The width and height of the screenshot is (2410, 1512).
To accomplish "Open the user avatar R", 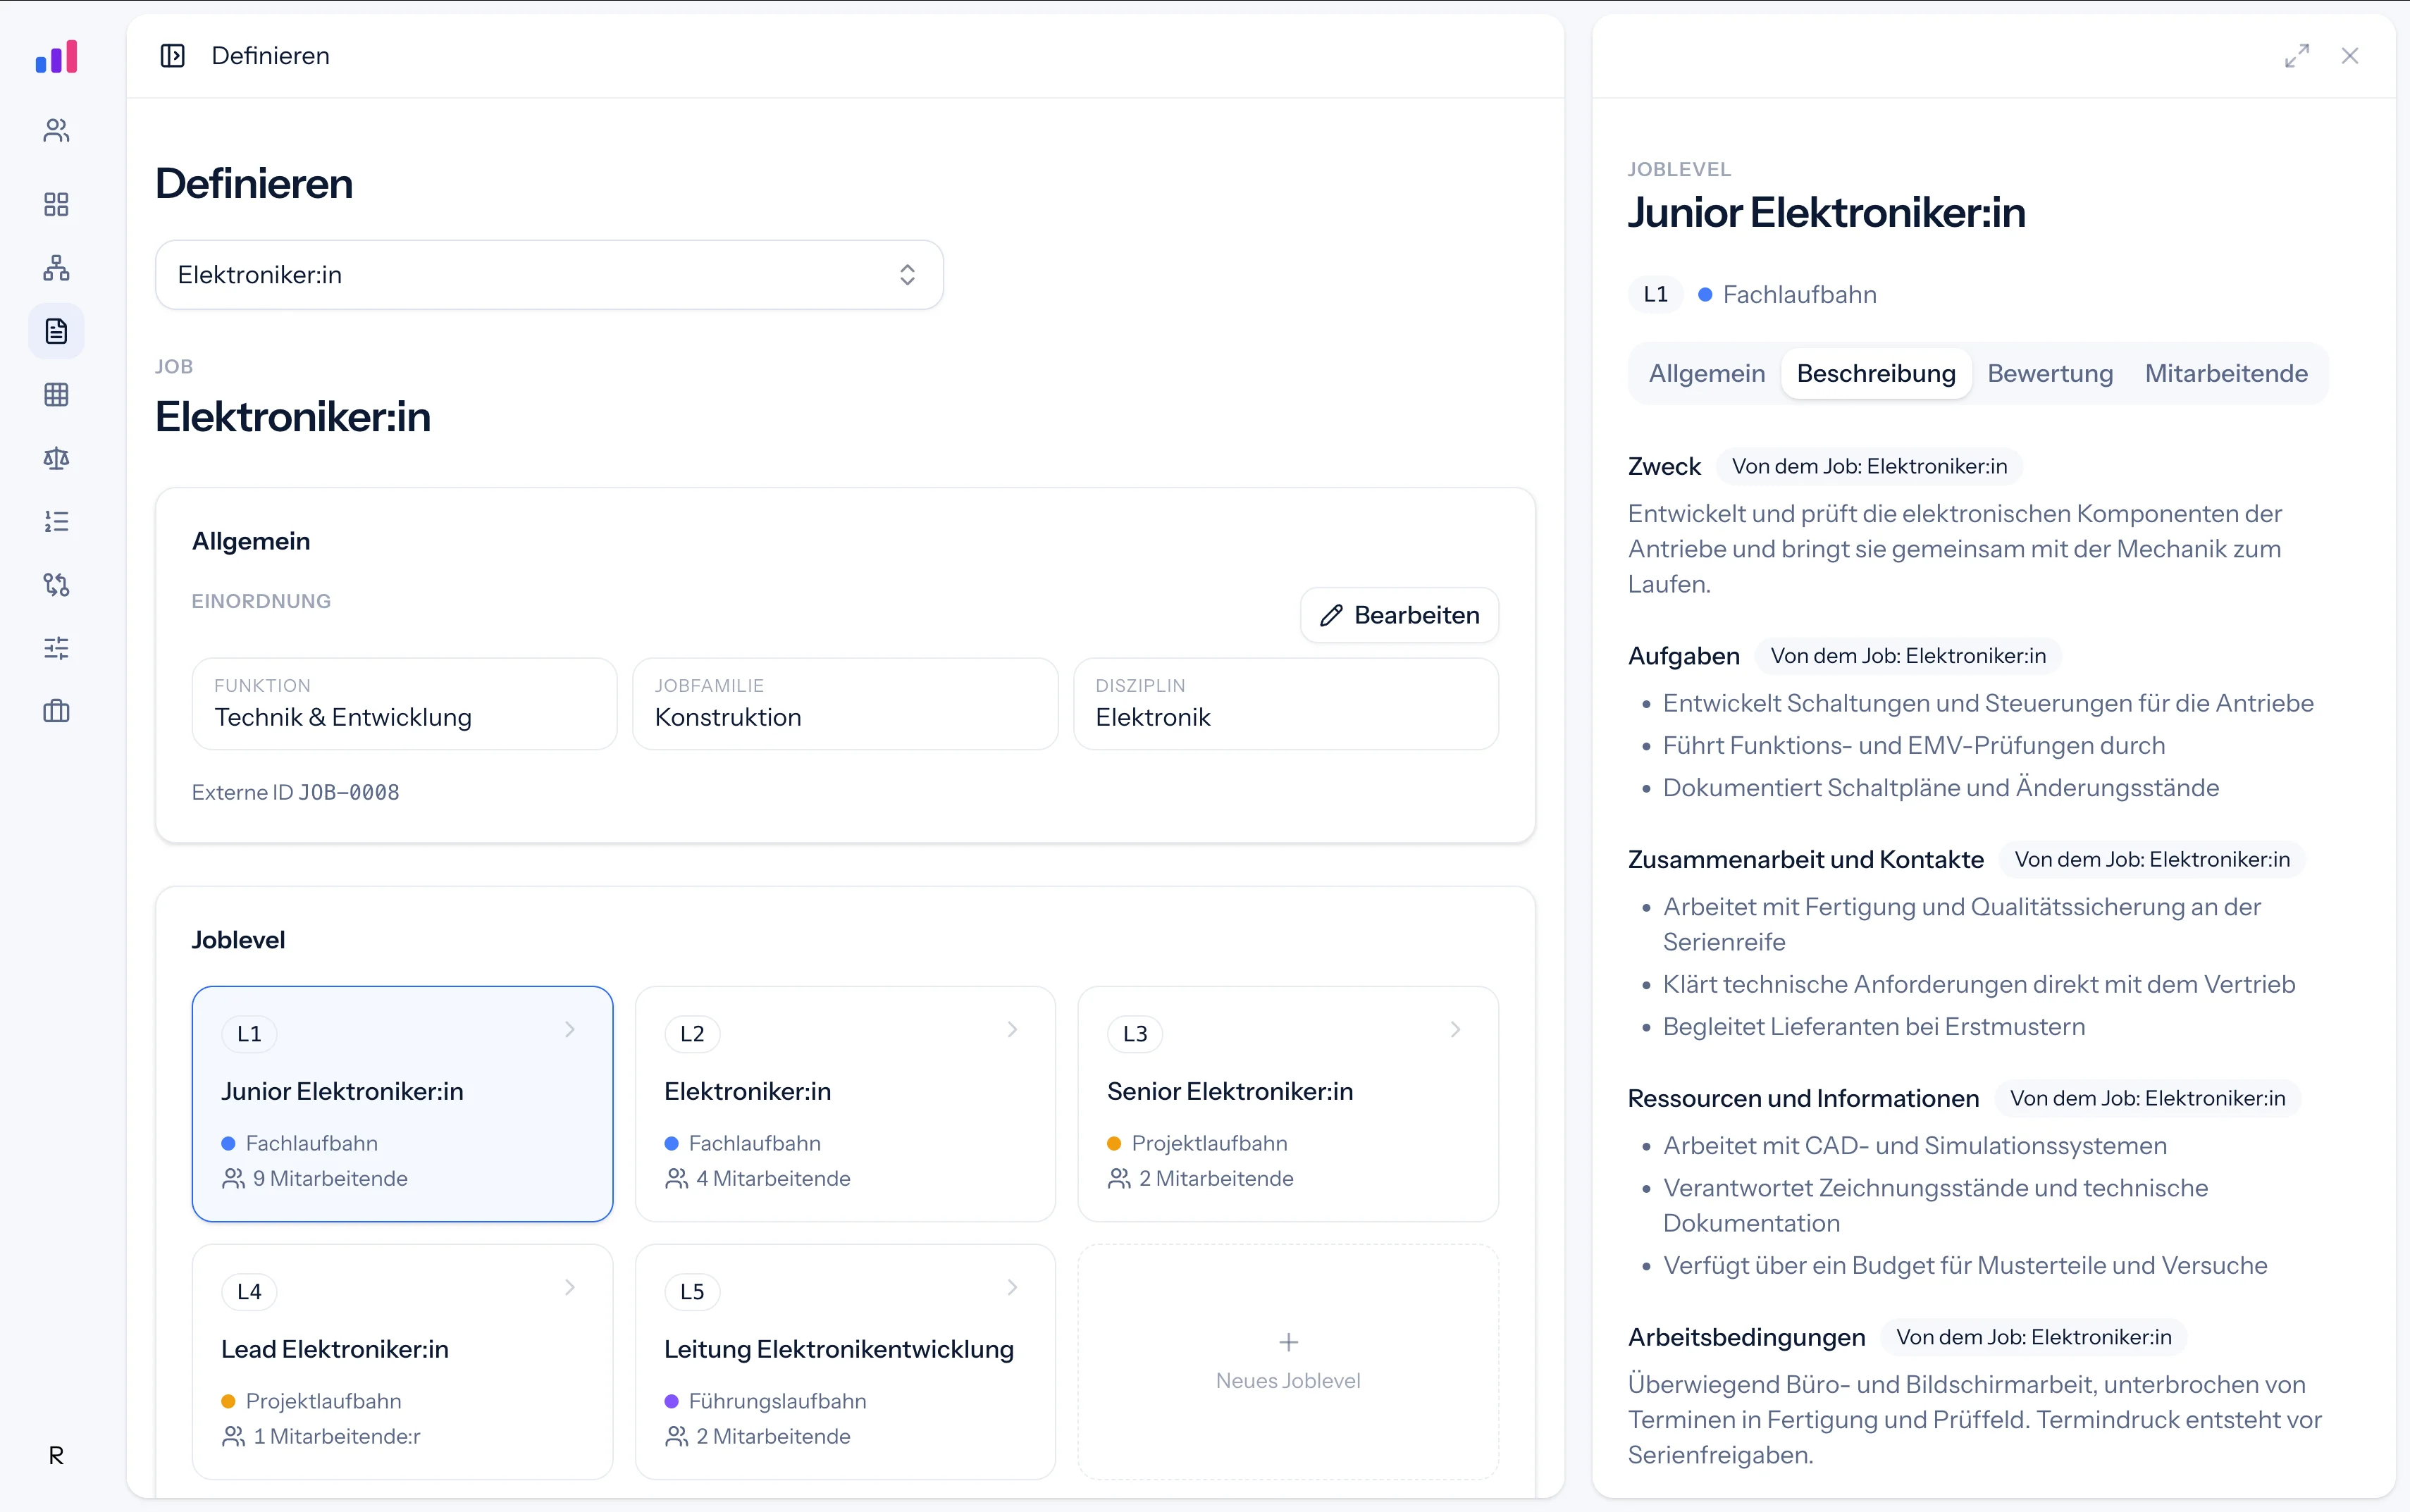I will click(x=56, y=1455).
